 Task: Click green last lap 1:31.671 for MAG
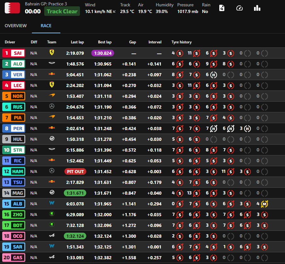(75, 193)
